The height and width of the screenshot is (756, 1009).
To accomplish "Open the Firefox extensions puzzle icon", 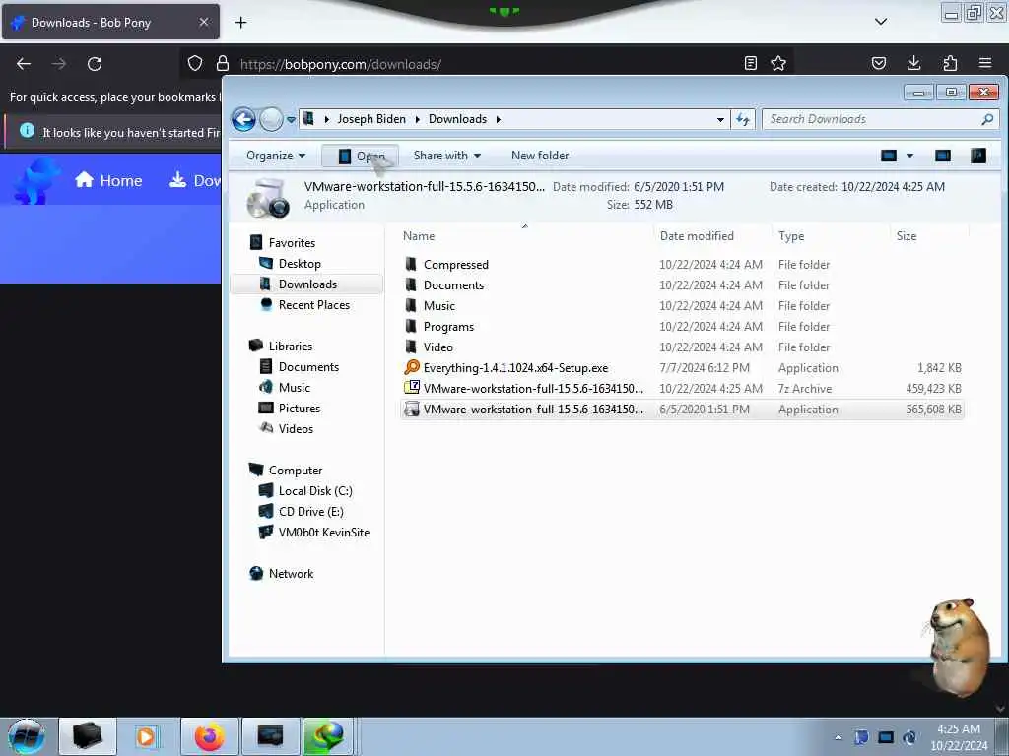I will (x=950, y=63).
